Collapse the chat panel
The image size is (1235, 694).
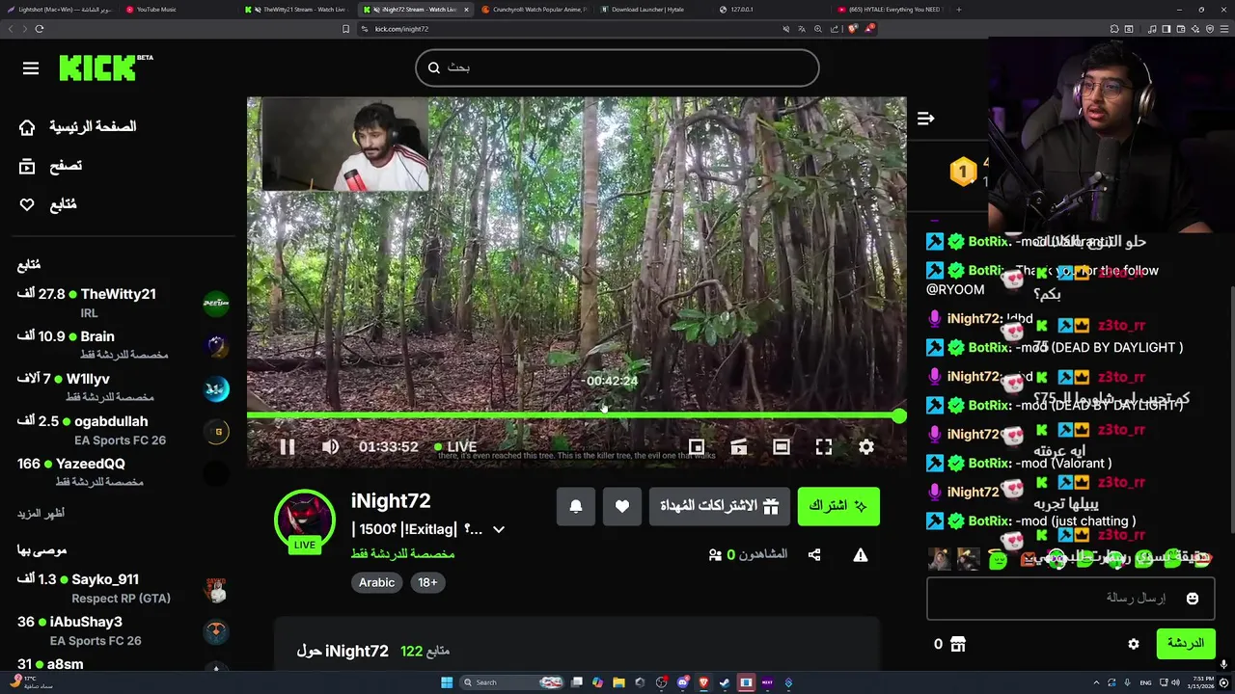[x=925, y=119]
